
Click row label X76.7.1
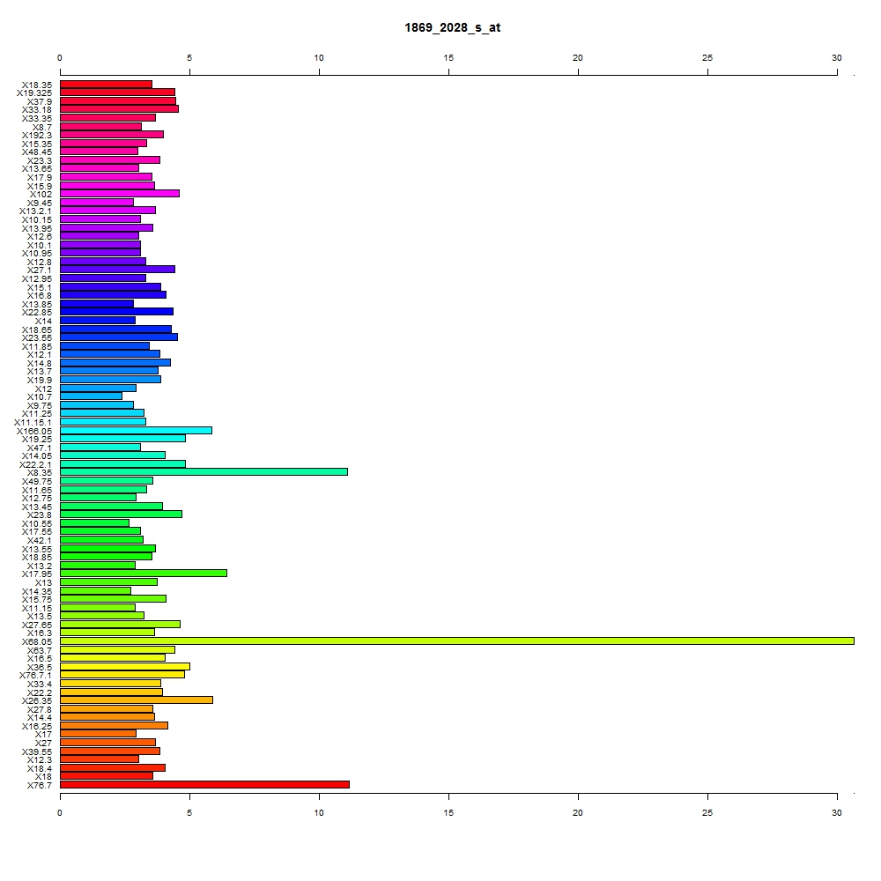click(x=35, y=676)
